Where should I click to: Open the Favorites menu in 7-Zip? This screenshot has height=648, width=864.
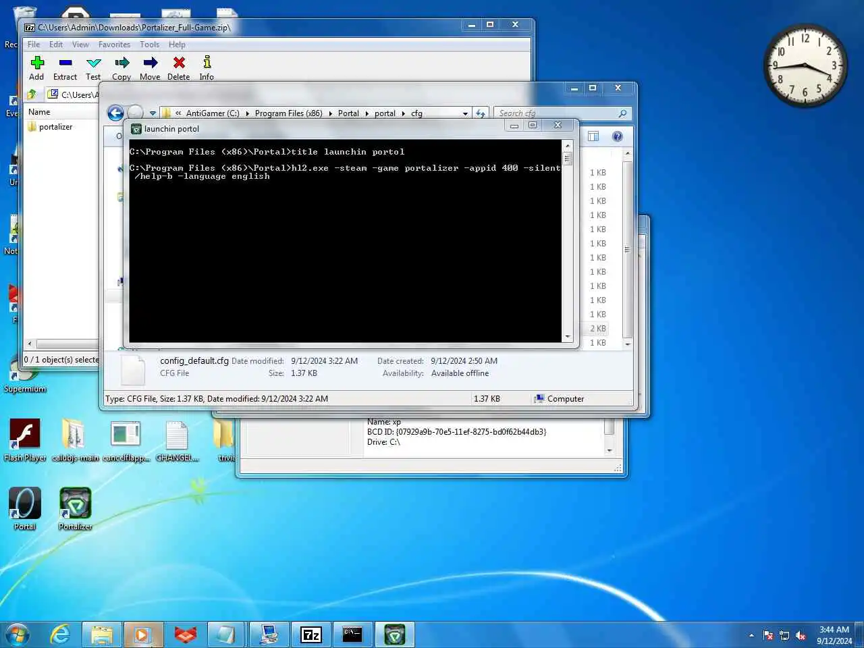pyautogui.click(x=114, y=45)
